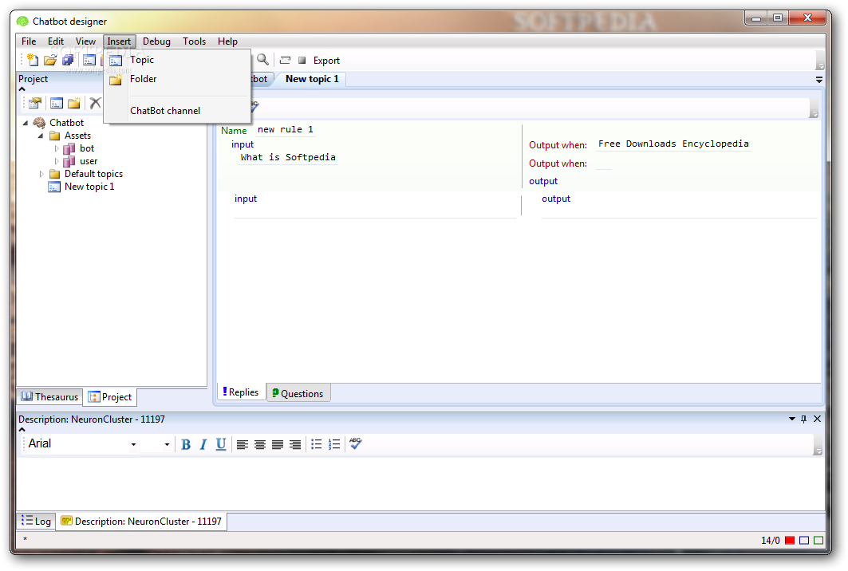Expand the bot asset node

[57, 148]
